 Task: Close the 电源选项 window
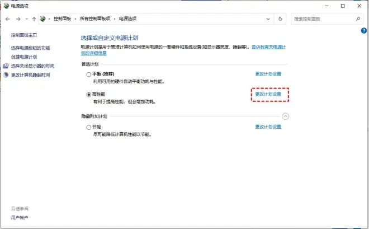[x=359, y=6]
